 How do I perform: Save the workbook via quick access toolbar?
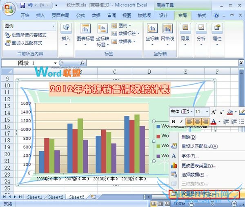23,5
